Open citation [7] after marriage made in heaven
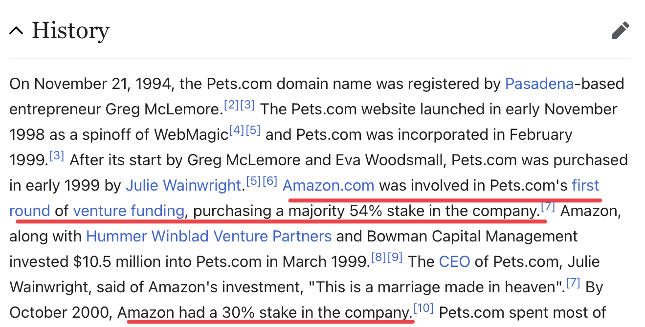The image size is (645, 327). [x=573, y=283]
